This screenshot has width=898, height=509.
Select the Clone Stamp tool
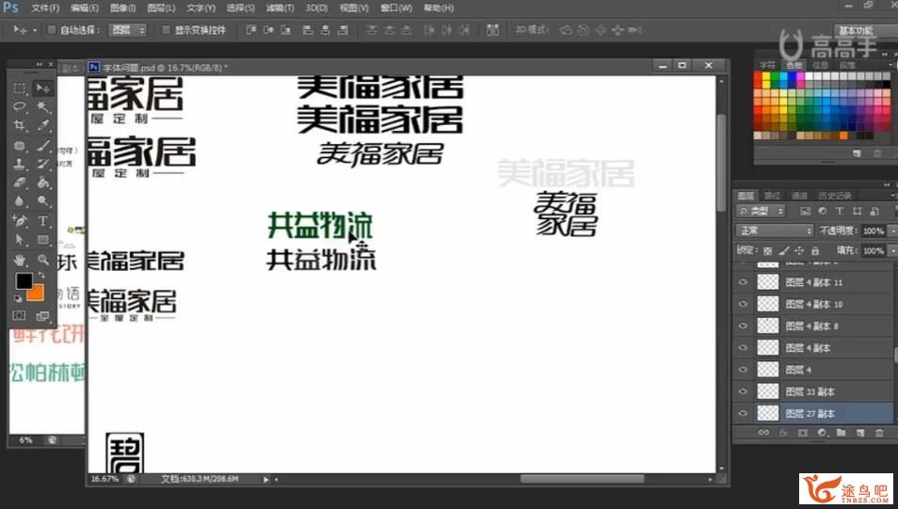pyautogui.click(x=20, y=164)
